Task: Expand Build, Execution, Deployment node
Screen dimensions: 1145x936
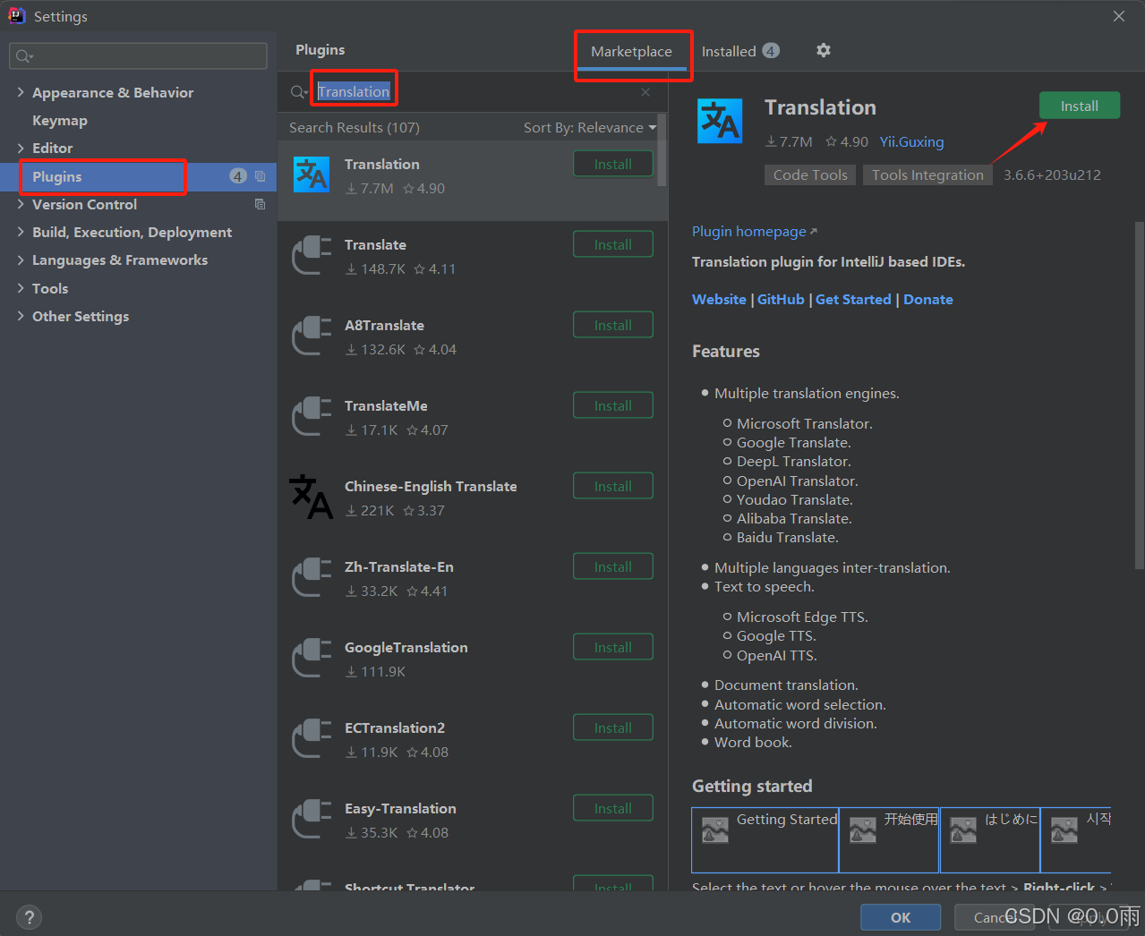Action: 21,232
